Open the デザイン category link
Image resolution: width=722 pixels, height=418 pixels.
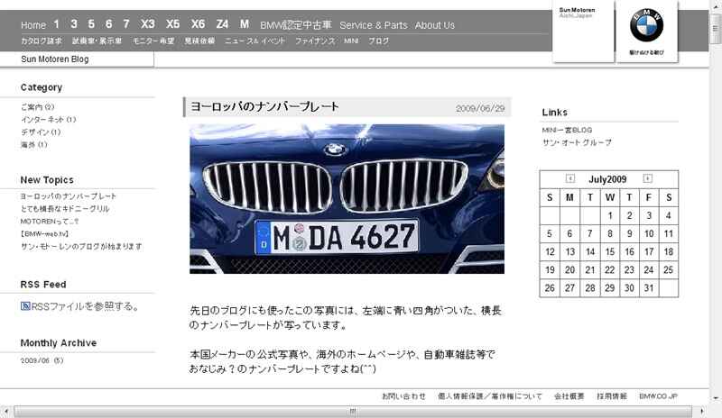(36, 132)
